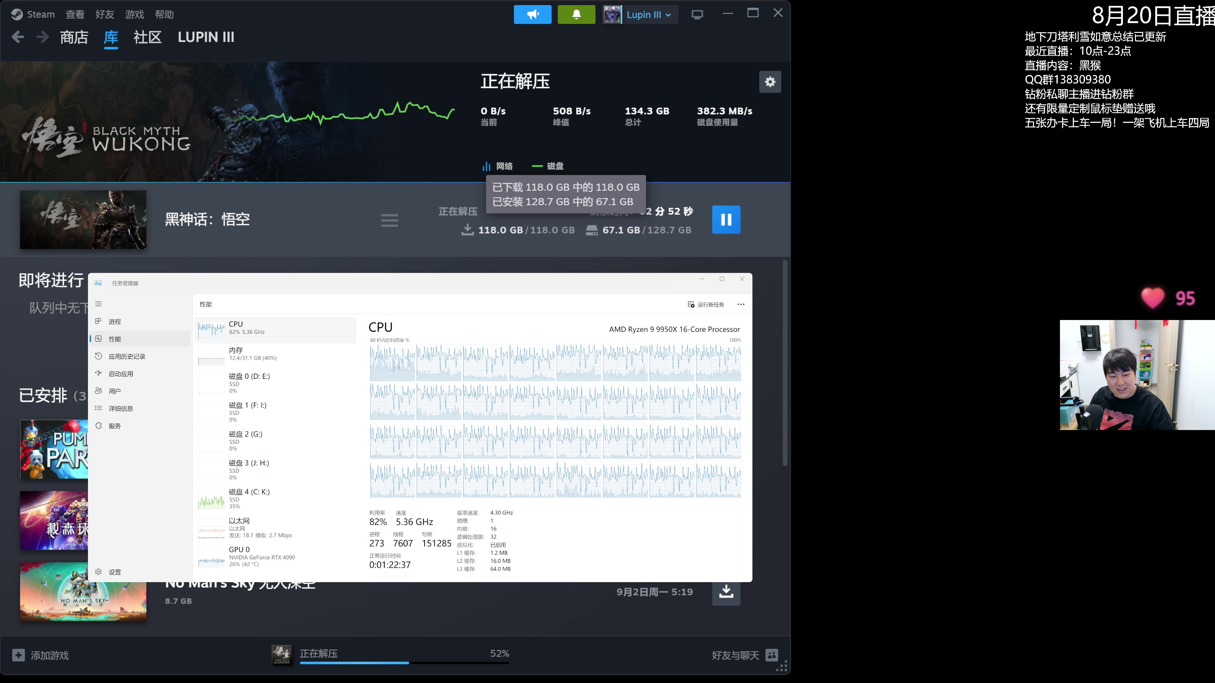
Task: Click the Steam downloads page scrollbar
Action: [785, 363]
